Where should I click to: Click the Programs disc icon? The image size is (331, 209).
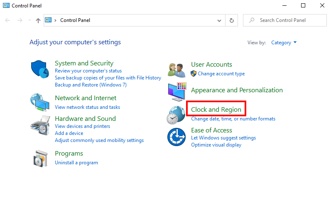(40, 159)
